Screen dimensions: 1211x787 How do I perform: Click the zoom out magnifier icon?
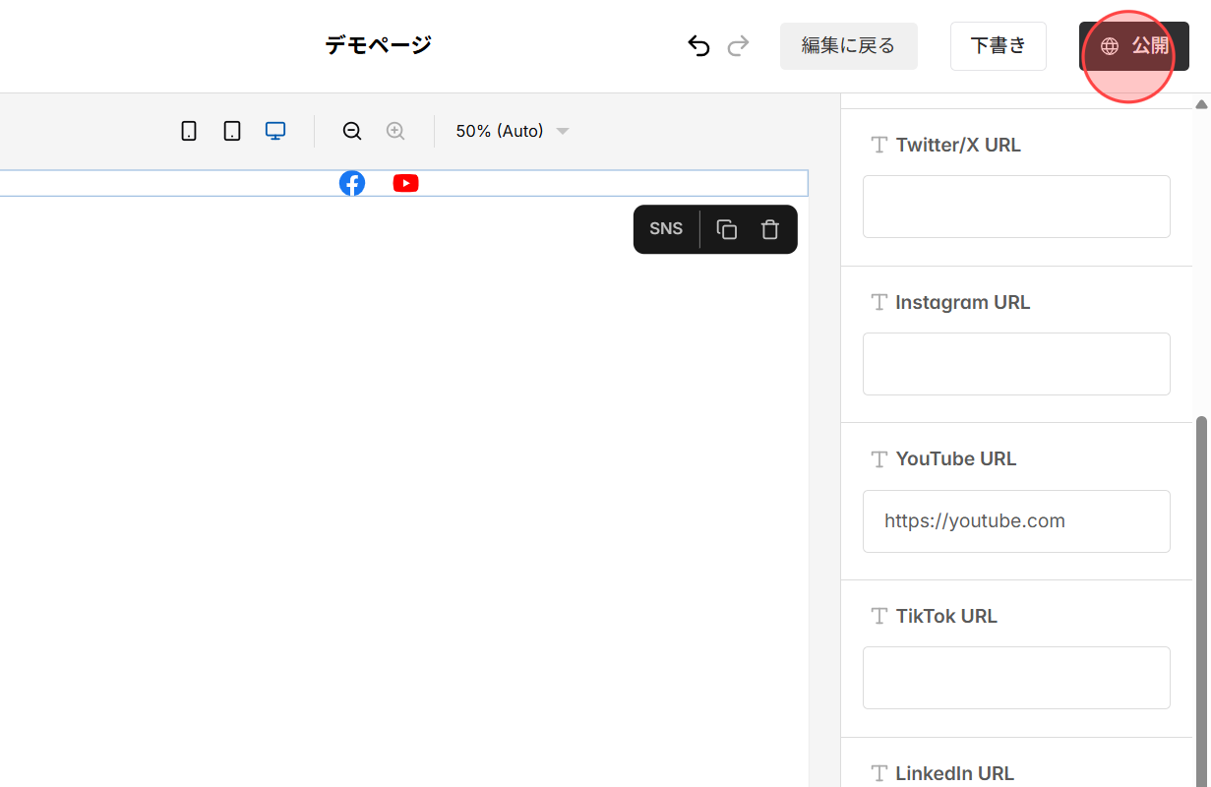coord(351,130)
